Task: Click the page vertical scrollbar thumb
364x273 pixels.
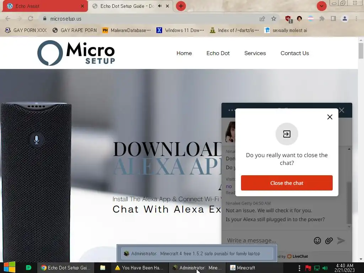Action: pyautogui.click(x=361, y=50)
